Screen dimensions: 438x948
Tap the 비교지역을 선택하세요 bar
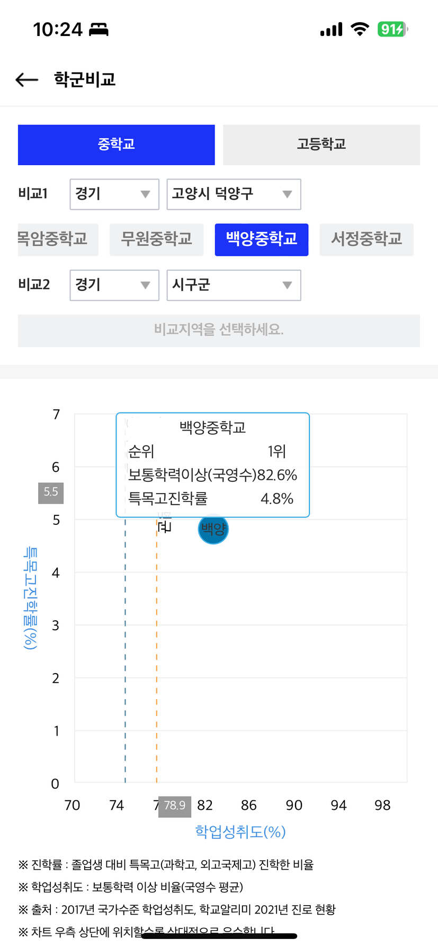pos(219,330)
